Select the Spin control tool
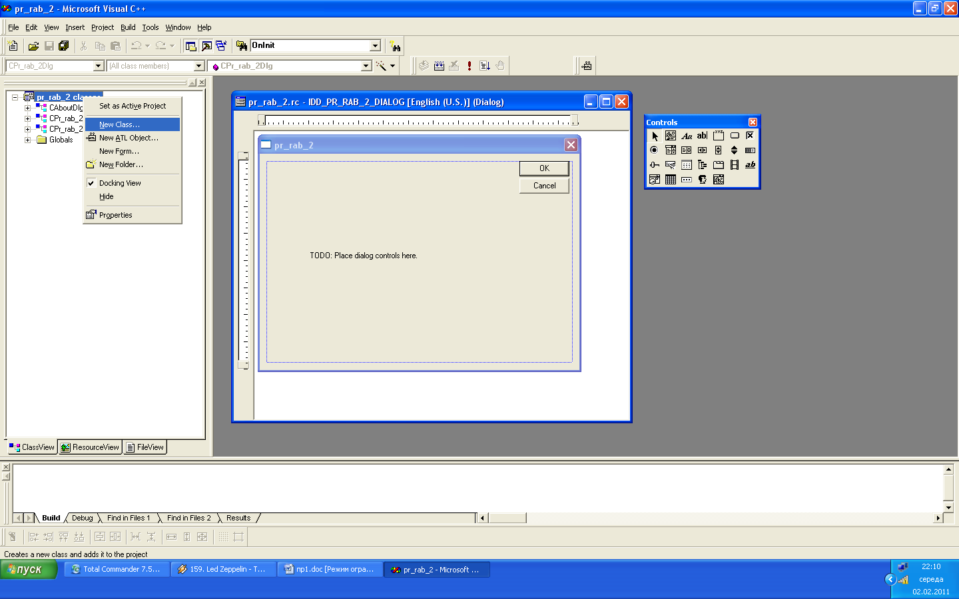This screenshot has height=599, width=959. coord(735,150)
